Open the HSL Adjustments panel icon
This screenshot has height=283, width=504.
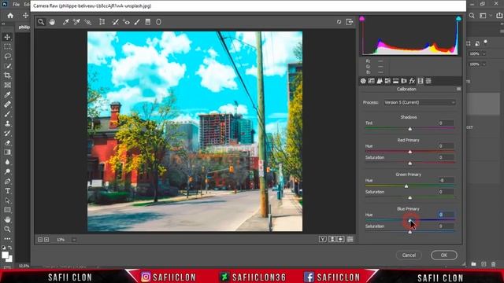[x=387, y=81]
